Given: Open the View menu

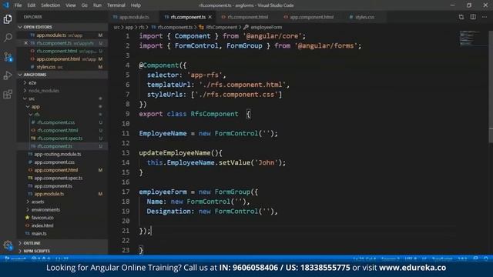Looking at the screenshot, I should 71,5.
